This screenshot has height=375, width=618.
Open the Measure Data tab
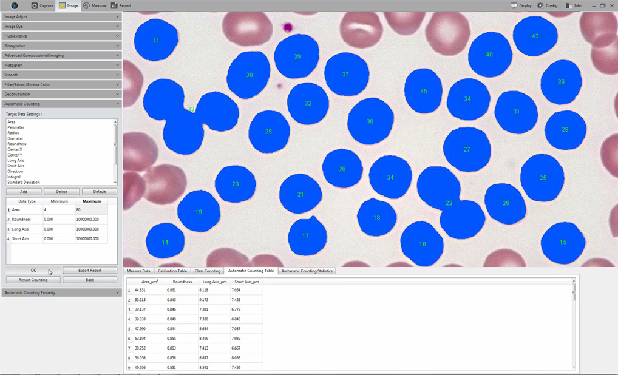(x=138, y=271)
